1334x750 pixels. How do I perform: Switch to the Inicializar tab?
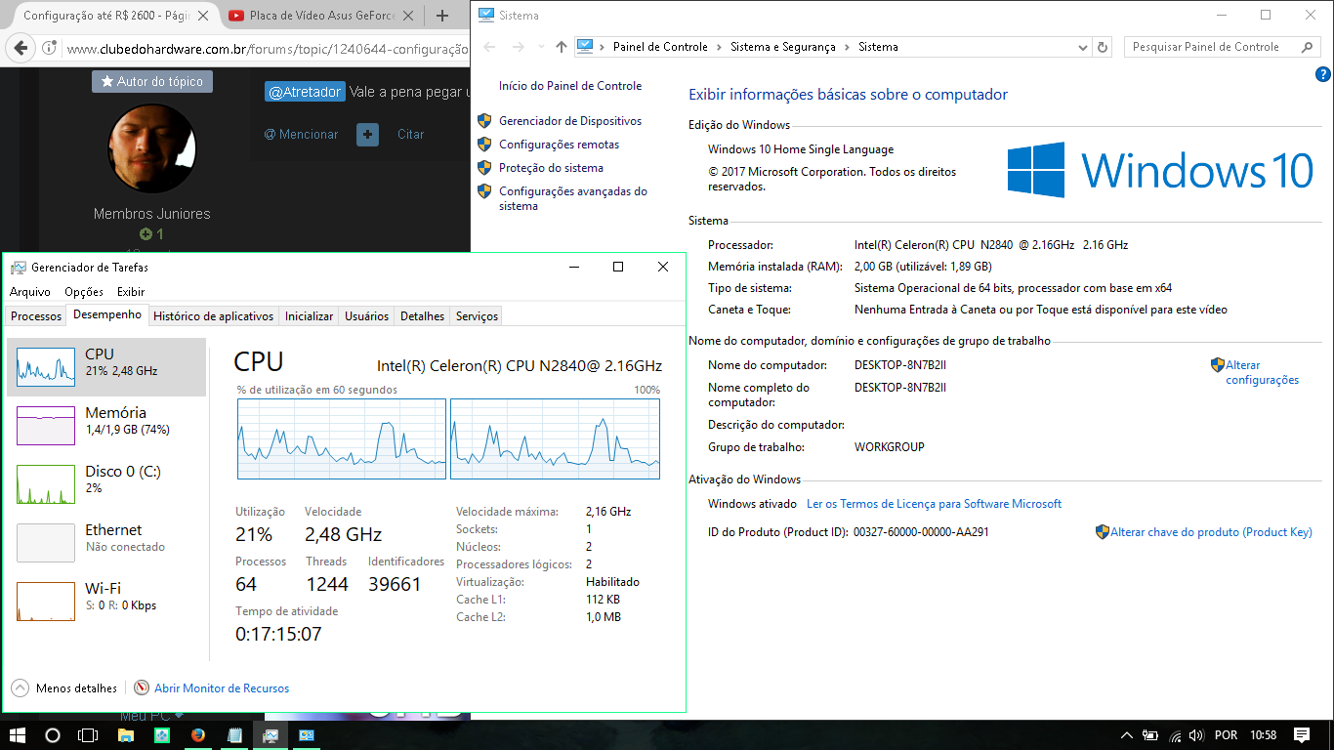(310, 315)
